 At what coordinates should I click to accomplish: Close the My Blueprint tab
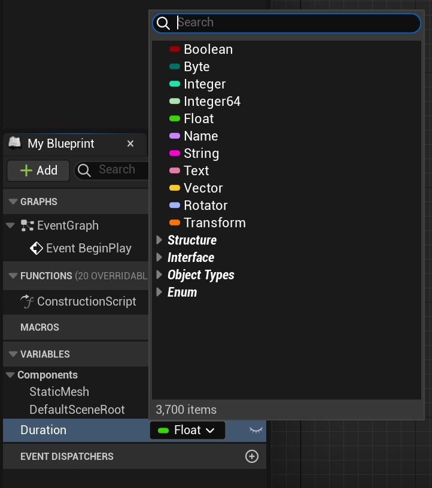coord(130,144)
